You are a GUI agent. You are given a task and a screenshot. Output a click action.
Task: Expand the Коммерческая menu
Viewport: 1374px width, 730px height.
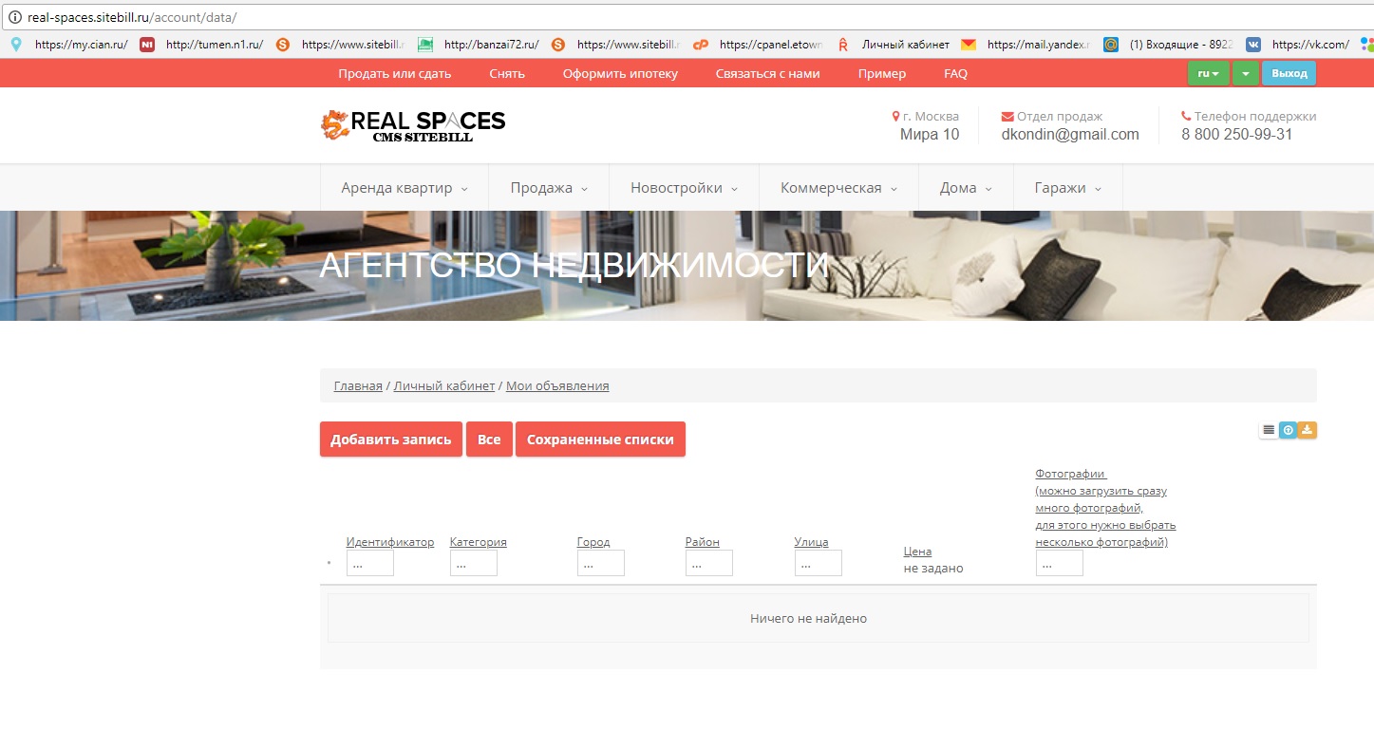838,188
